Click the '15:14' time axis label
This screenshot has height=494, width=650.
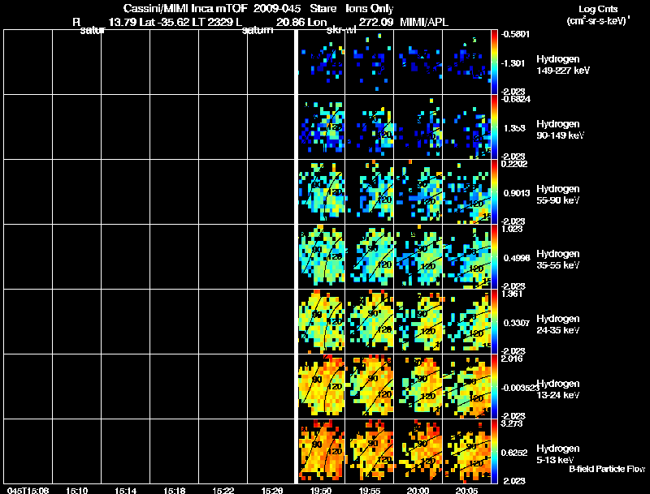(x=126, y=491)
